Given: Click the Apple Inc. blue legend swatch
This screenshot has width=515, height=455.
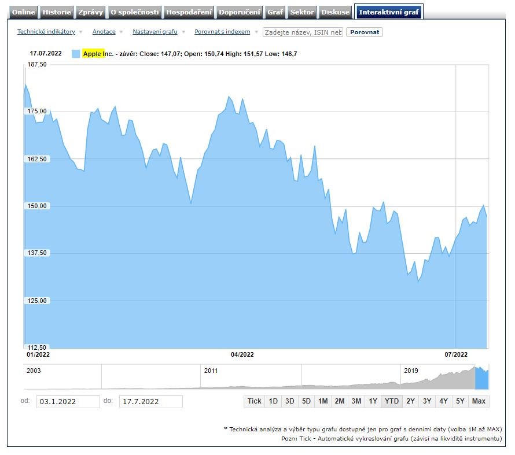Looking at the screenshot, I should [x=76, y=54].
